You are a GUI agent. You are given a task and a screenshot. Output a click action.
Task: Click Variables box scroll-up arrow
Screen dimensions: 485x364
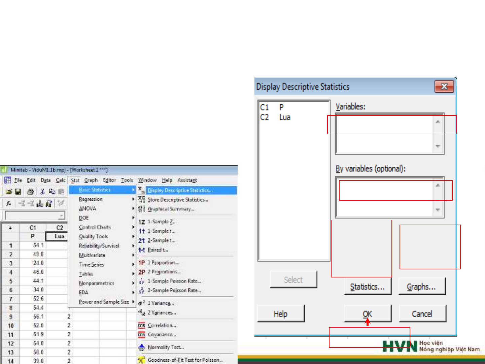(x=438, y=122)
